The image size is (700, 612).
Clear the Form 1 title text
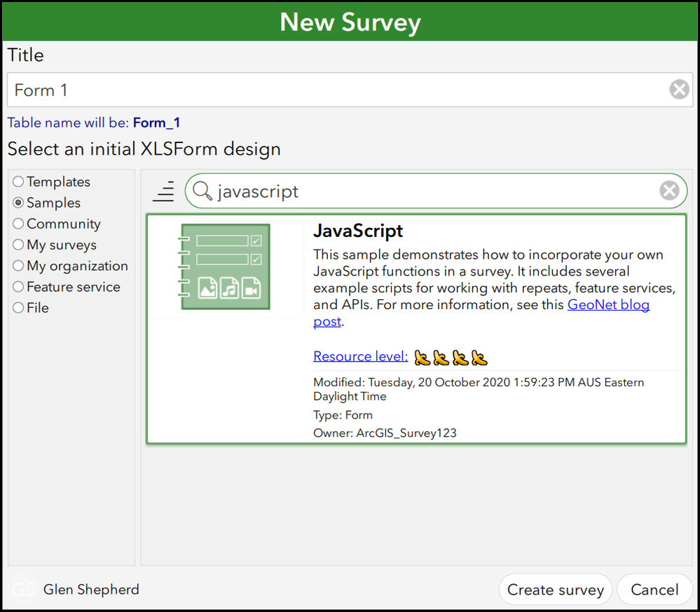tap(679, 89)
